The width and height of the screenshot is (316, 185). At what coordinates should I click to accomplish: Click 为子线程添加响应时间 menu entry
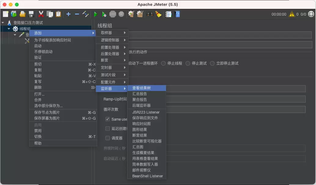click(x=63, y=40)
